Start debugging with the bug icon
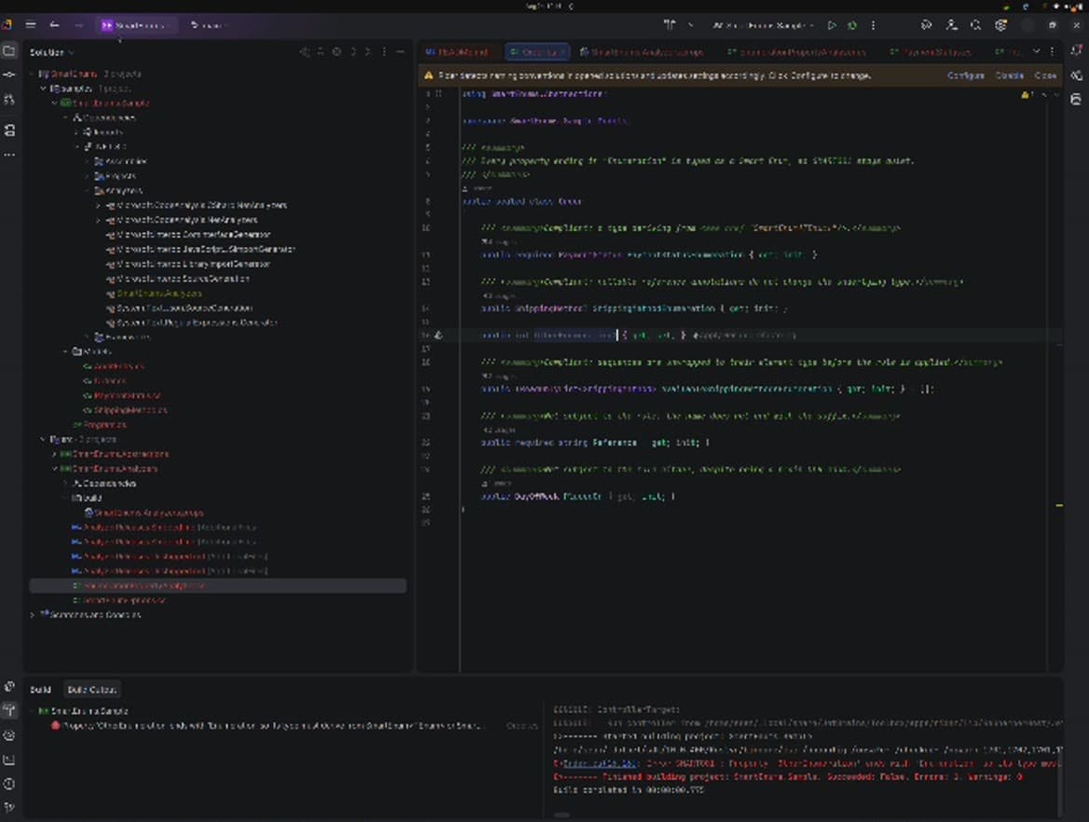The image size is (1089, 822). click(x=852, y=25)
